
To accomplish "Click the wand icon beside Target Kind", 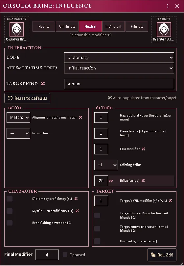I will tap(43, 84).
